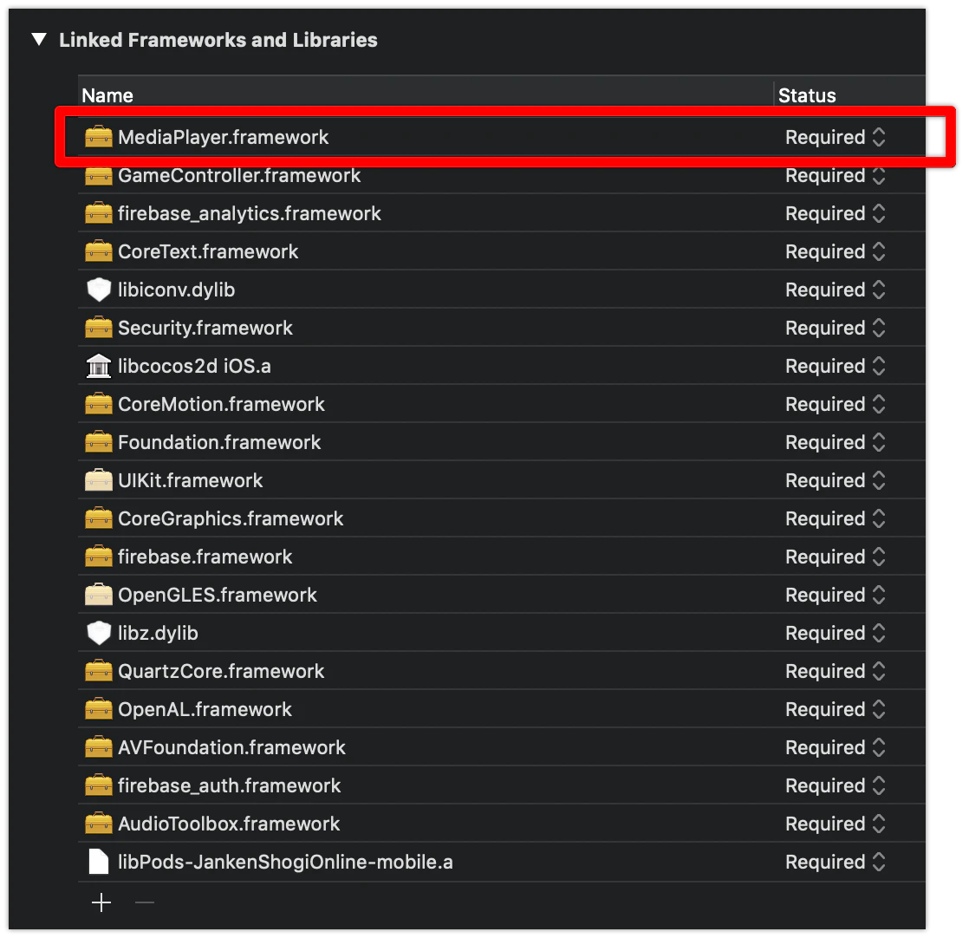
Task: Click the libz.dylib shield icon
Action: point(98,634)
